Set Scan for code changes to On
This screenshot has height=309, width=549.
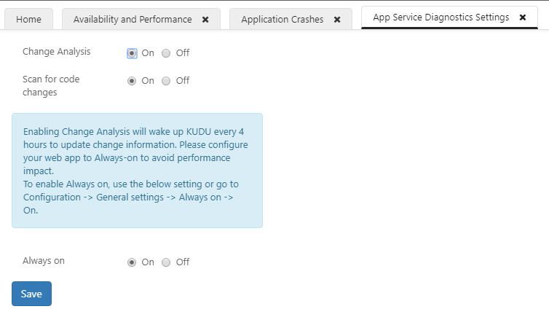point(132,81)
